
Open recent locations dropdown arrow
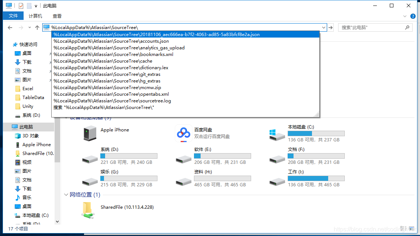[x=29, y=28]
